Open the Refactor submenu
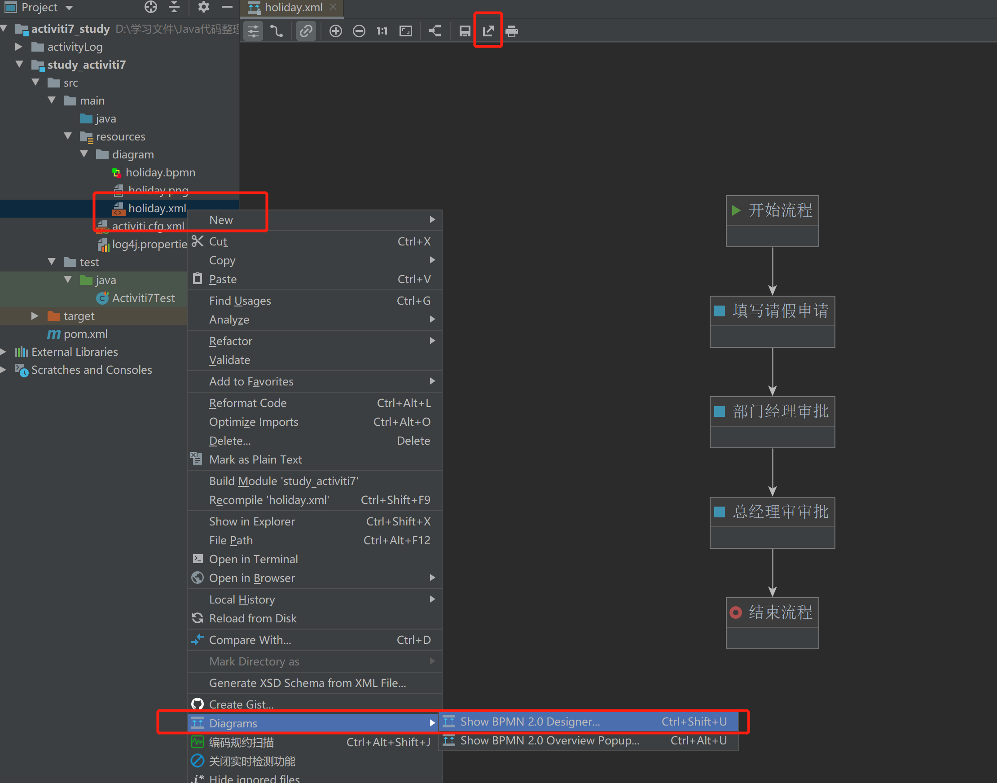This screenshot has height=783, width=997. pos(315,341)
